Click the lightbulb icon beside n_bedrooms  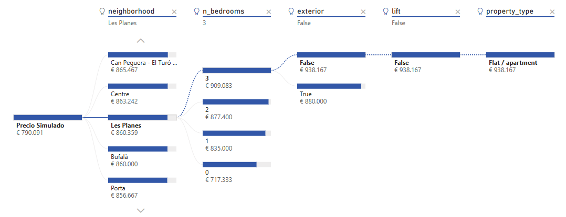tap(197, 12)
